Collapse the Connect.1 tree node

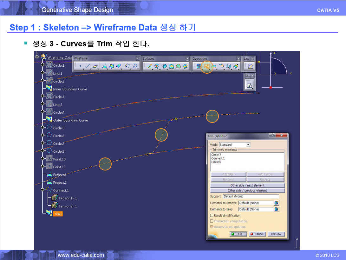(x=42, y=190)
